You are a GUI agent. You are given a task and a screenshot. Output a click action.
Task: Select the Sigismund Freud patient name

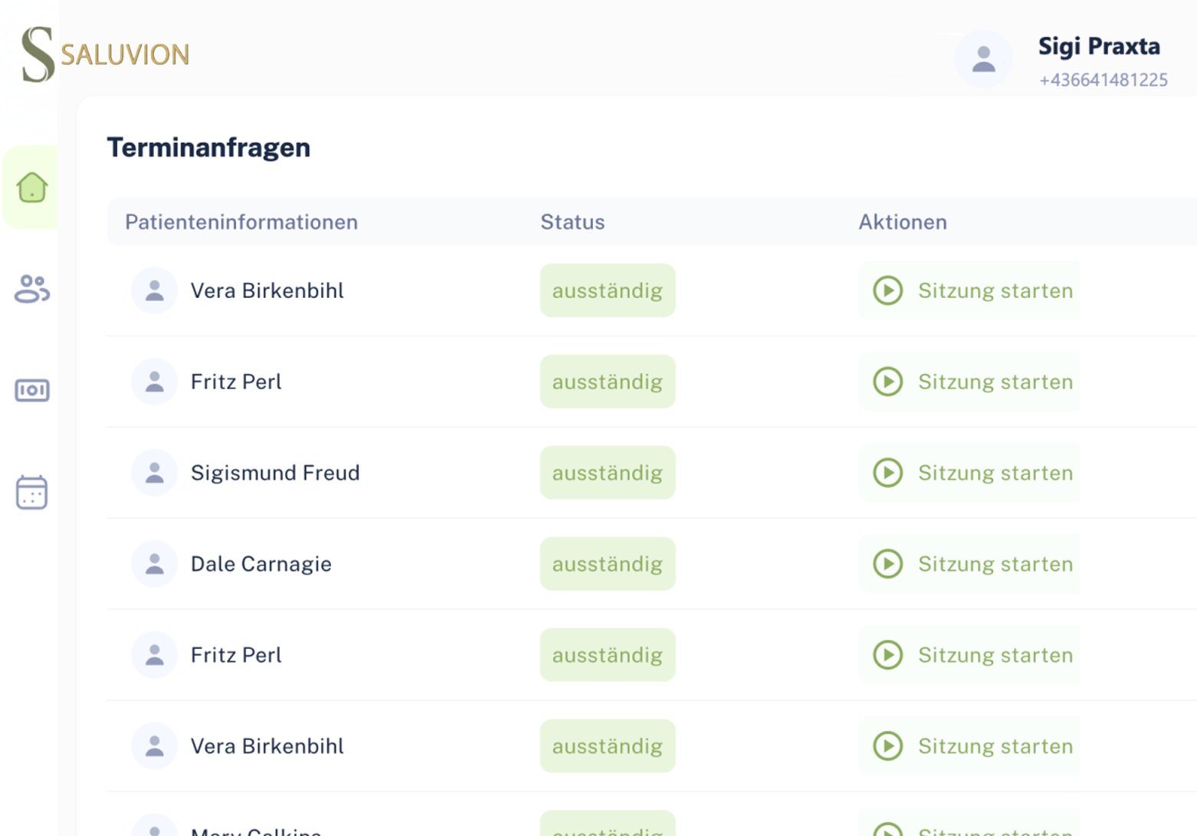coord(274,473)
